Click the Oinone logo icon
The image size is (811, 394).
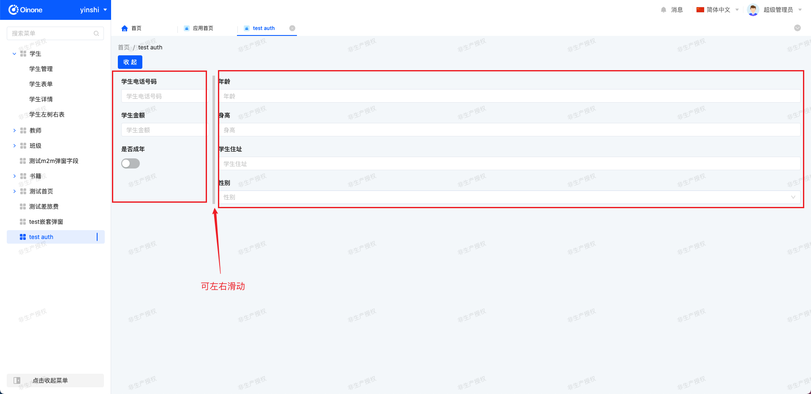pyautogui.click(x=14, y=10)
